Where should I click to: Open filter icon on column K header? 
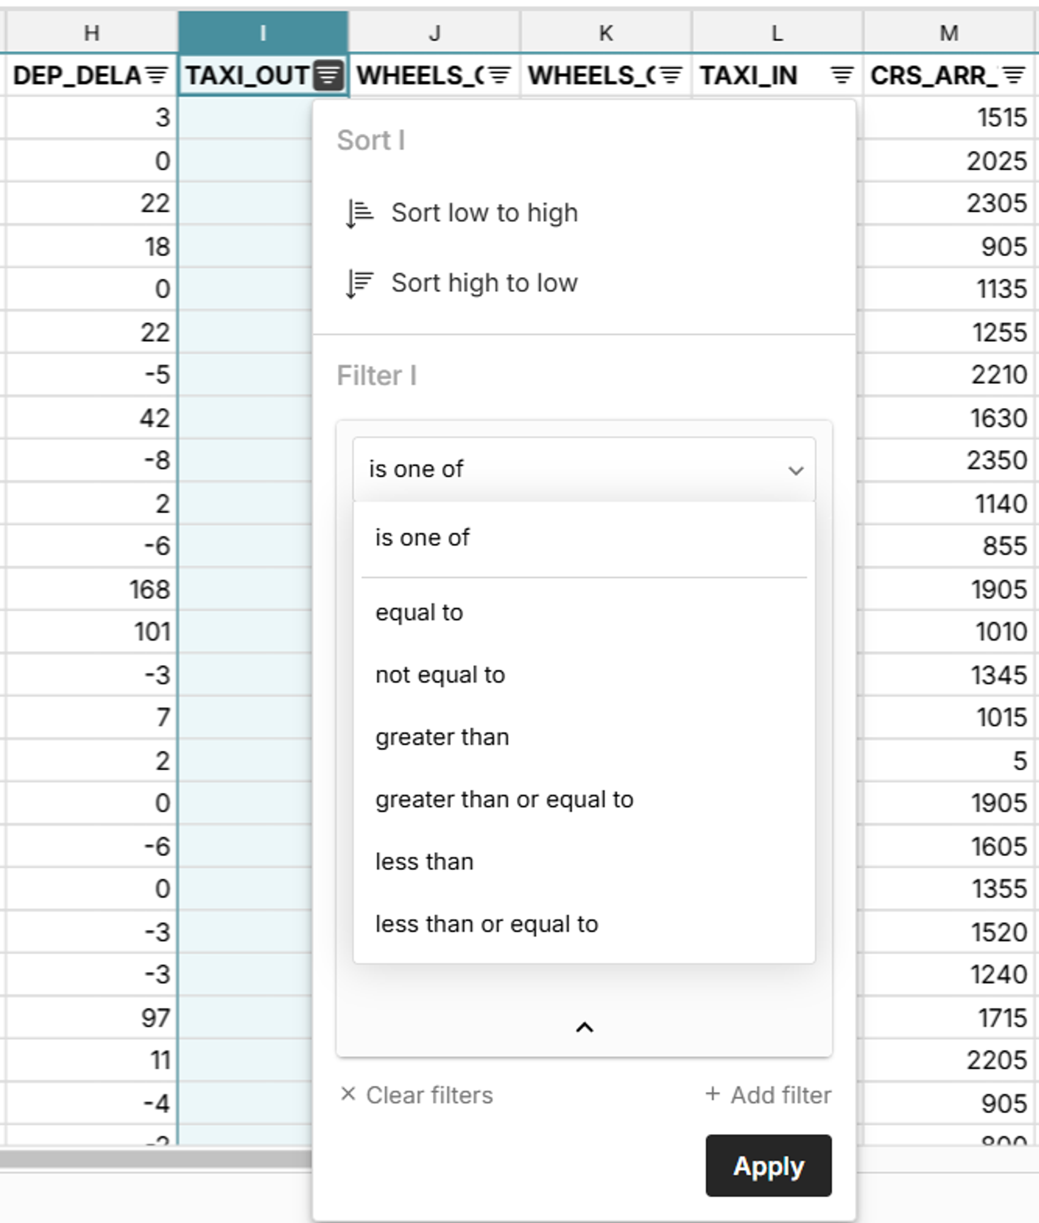[671, 75]
